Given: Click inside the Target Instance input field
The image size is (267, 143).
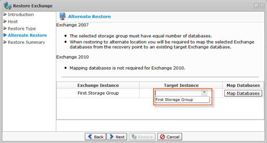Looking at the screenshot, I should (178, 93).
